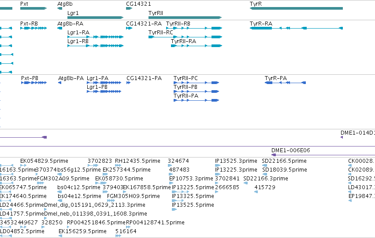This screenshot has width=375, height=238.
Task: Select the TyrRII-PA CDS label
Action: pyautogui.click(x=186, y=96)
